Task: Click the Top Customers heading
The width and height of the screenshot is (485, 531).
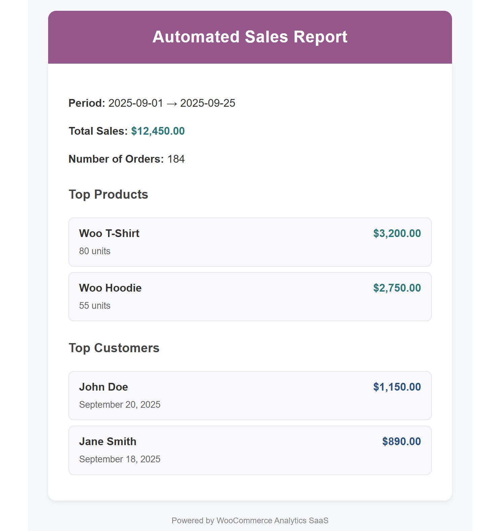Action: [x=114, y=348]
